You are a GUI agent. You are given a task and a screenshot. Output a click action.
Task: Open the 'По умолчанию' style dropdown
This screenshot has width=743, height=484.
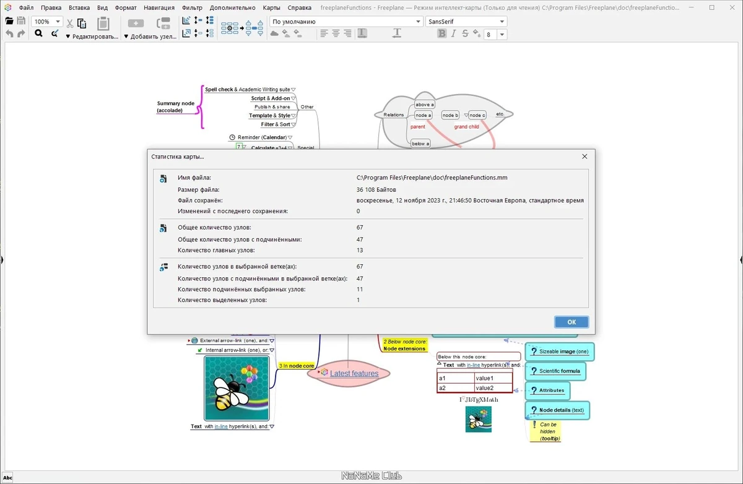tap(346, 21)
